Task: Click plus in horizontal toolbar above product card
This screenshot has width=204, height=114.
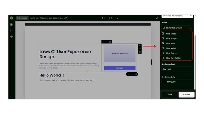Action: pos(103,42)
